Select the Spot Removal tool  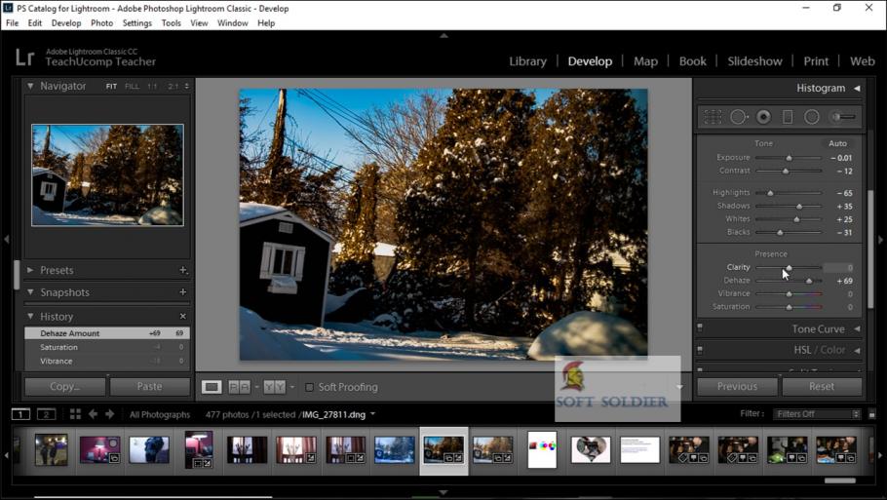(739, 117)
